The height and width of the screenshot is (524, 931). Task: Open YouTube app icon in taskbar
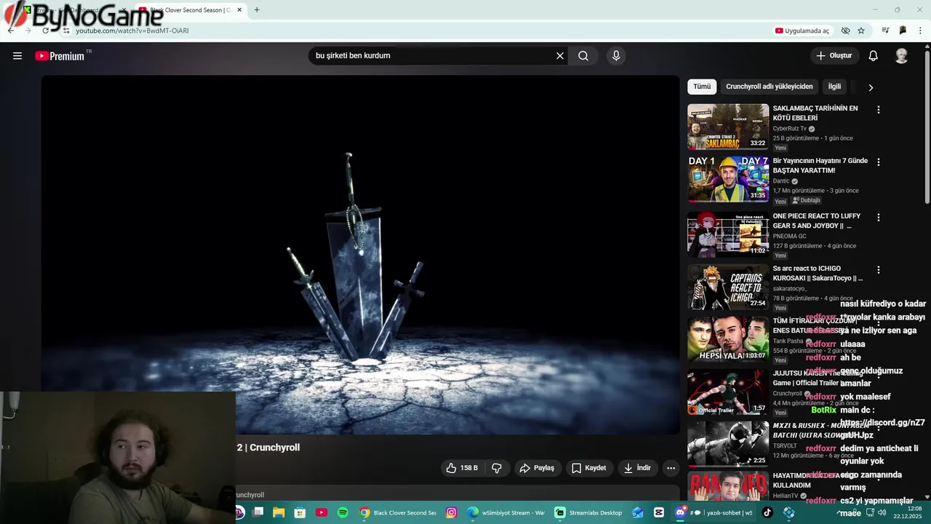[321, 512]
